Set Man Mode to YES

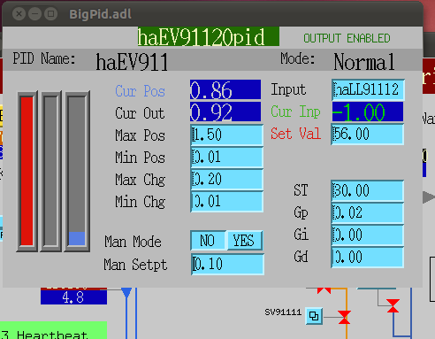[x=245, y=241]
